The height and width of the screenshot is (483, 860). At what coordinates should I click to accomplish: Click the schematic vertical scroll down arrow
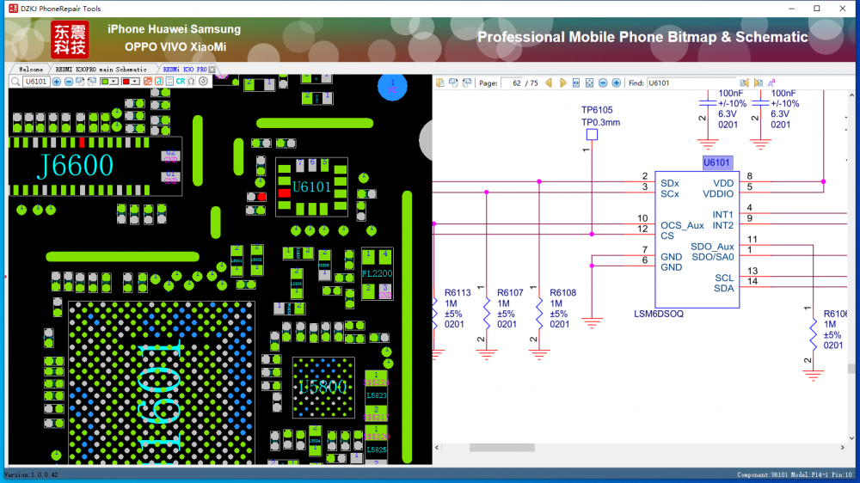(x=851, y=438)
